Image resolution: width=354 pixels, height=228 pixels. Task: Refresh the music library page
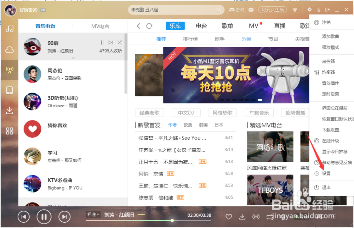149,26
